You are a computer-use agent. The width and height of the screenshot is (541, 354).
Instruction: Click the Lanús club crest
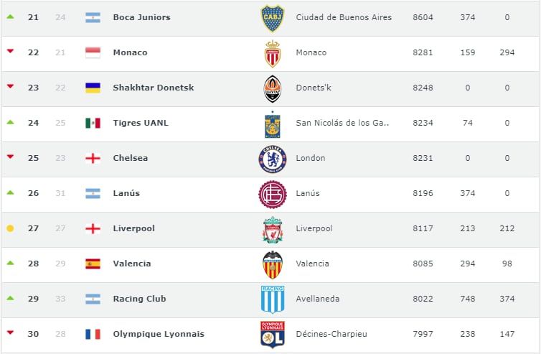pyautogui.click(x=272, y=194)
